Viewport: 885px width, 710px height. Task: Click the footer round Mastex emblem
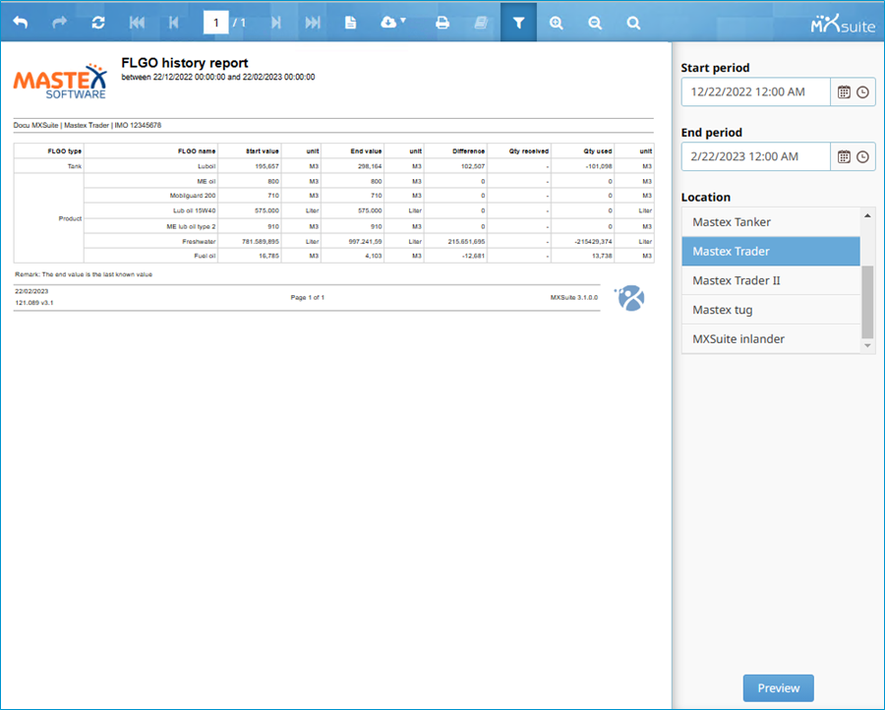[x=630, y=297]
